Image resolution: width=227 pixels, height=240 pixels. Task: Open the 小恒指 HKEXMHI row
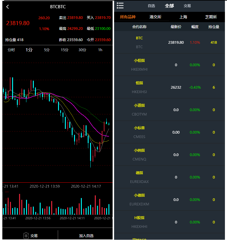[170, 65]
